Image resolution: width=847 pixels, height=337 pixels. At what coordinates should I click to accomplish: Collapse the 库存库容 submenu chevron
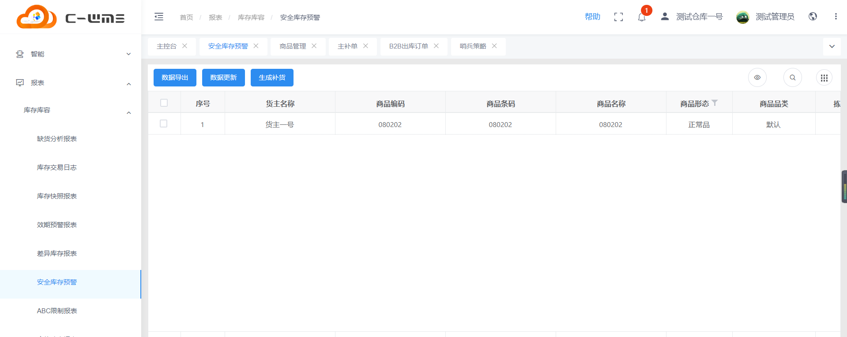pos(129,112)
